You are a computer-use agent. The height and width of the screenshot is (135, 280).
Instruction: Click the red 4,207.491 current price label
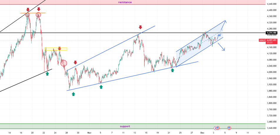pos(271,40)
